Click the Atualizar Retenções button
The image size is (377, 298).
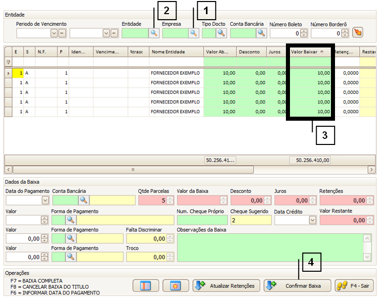226,285
